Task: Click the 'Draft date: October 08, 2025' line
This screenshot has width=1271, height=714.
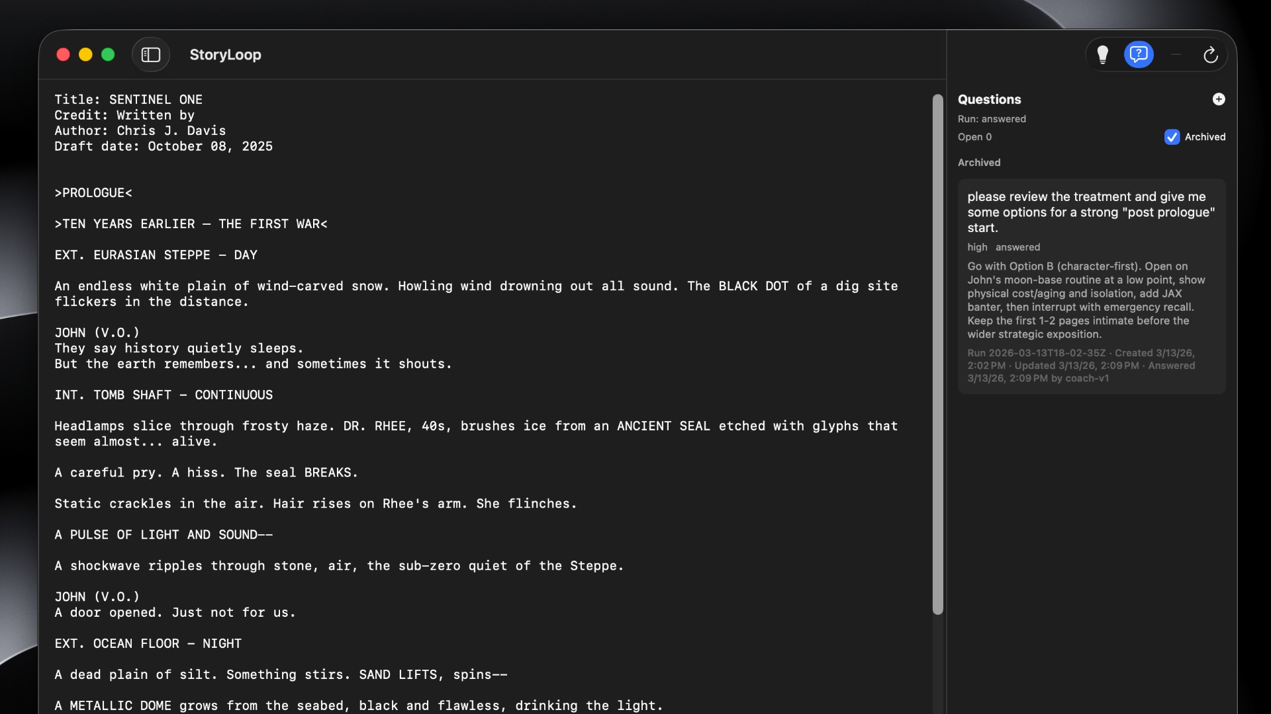Action: [x=164, y=147]
